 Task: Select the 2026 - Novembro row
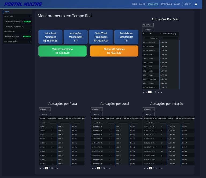point(161,42)
